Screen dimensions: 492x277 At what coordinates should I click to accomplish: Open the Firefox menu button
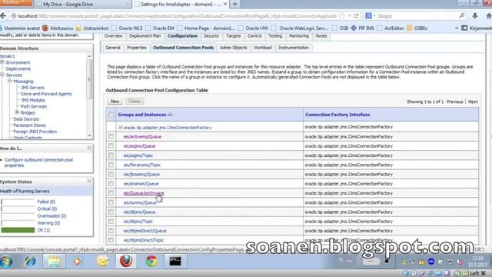[x=15, y=2]
